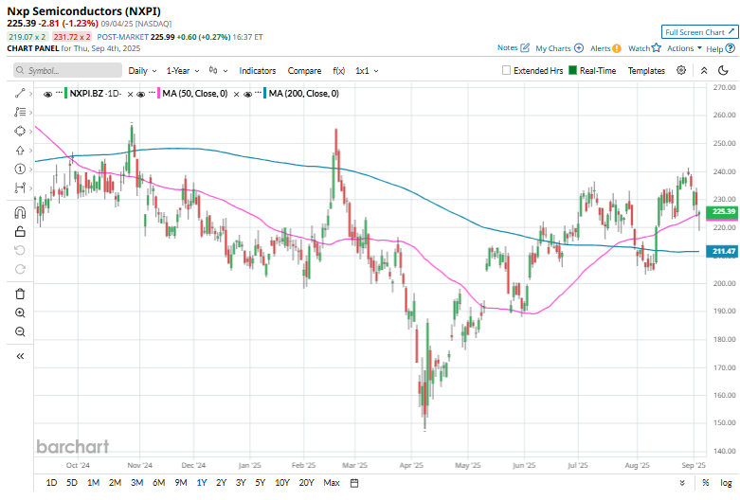Add to My Charts plus icon
740x500 pixels.
pos(579,48)
